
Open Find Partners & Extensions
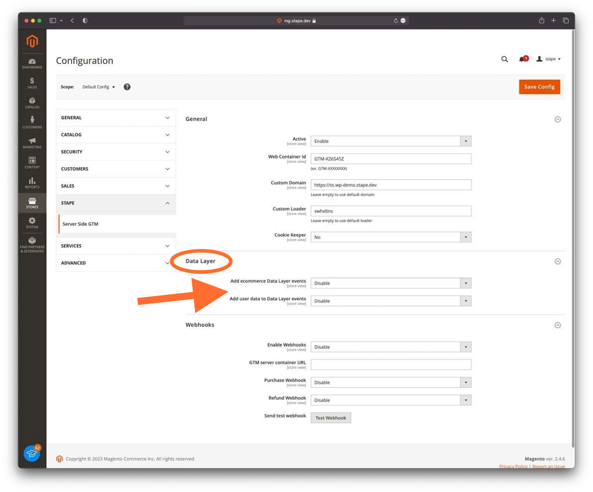(32, 245)
